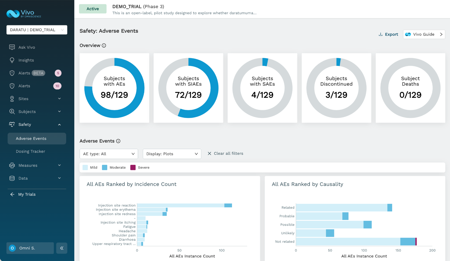Click the Subjects search-person icon
Viewport: 450px width, 261px height.
point(12,112)
